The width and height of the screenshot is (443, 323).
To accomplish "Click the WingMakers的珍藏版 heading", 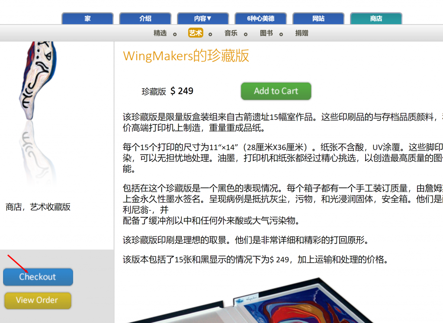I will (186, 56).
